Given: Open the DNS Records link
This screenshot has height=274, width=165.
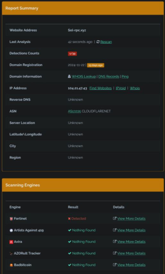Looking at the screenshot, I should (x=109, y=77).
